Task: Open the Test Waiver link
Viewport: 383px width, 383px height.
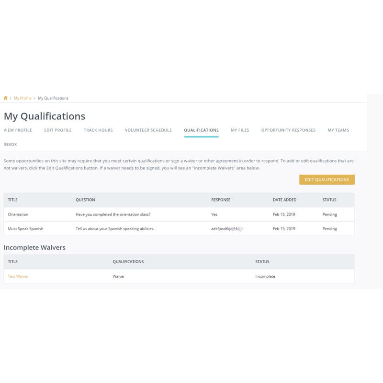Action: click(x=18, y=276)
